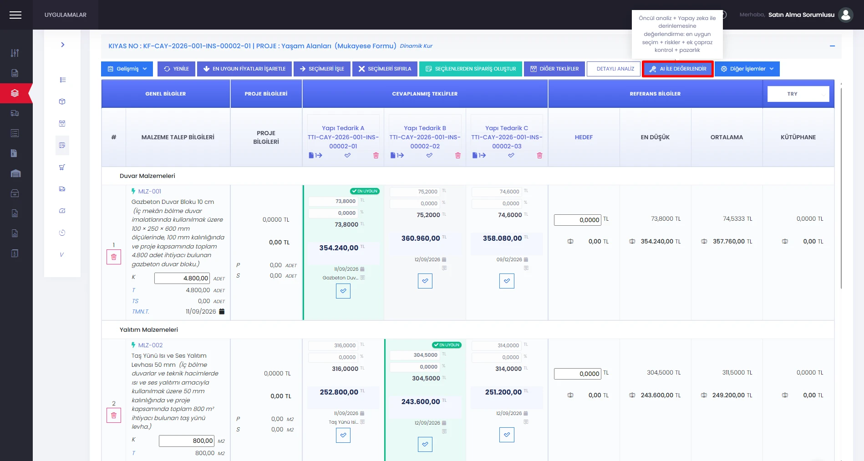Open the hamburger menu in the top bar
The width and height of the screenshot is (864, 461).
click(15, 15)
